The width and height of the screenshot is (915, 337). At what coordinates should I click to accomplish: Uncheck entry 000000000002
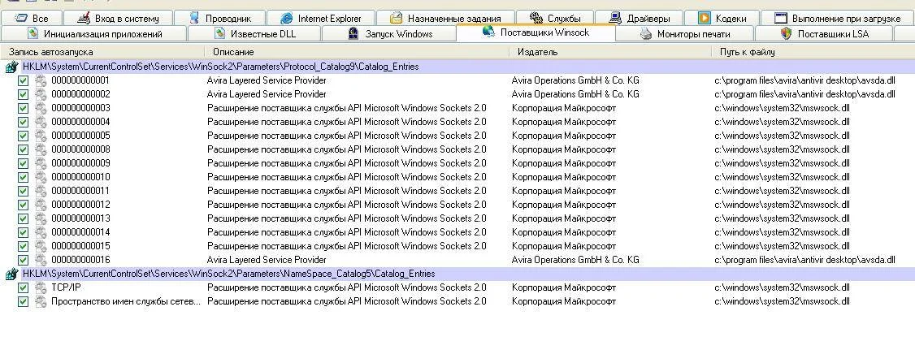click(23, 94)
